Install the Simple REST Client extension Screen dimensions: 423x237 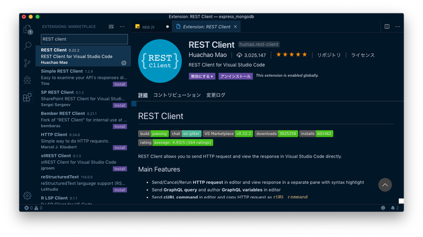(x=120, y=84)
